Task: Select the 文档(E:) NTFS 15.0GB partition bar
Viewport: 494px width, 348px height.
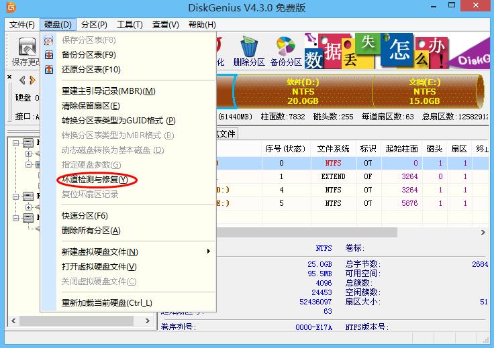Action: coord(426,92)
